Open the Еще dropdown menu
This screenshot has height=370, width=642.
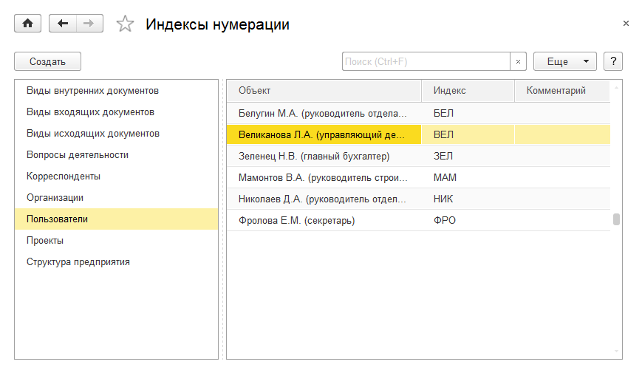(x=564, y=62)
